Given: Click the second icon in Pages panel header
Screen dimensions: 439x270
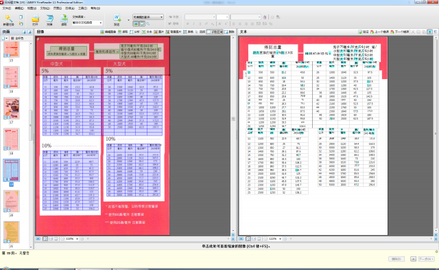Looking at the screenshot, I should (x=29, y=32).
